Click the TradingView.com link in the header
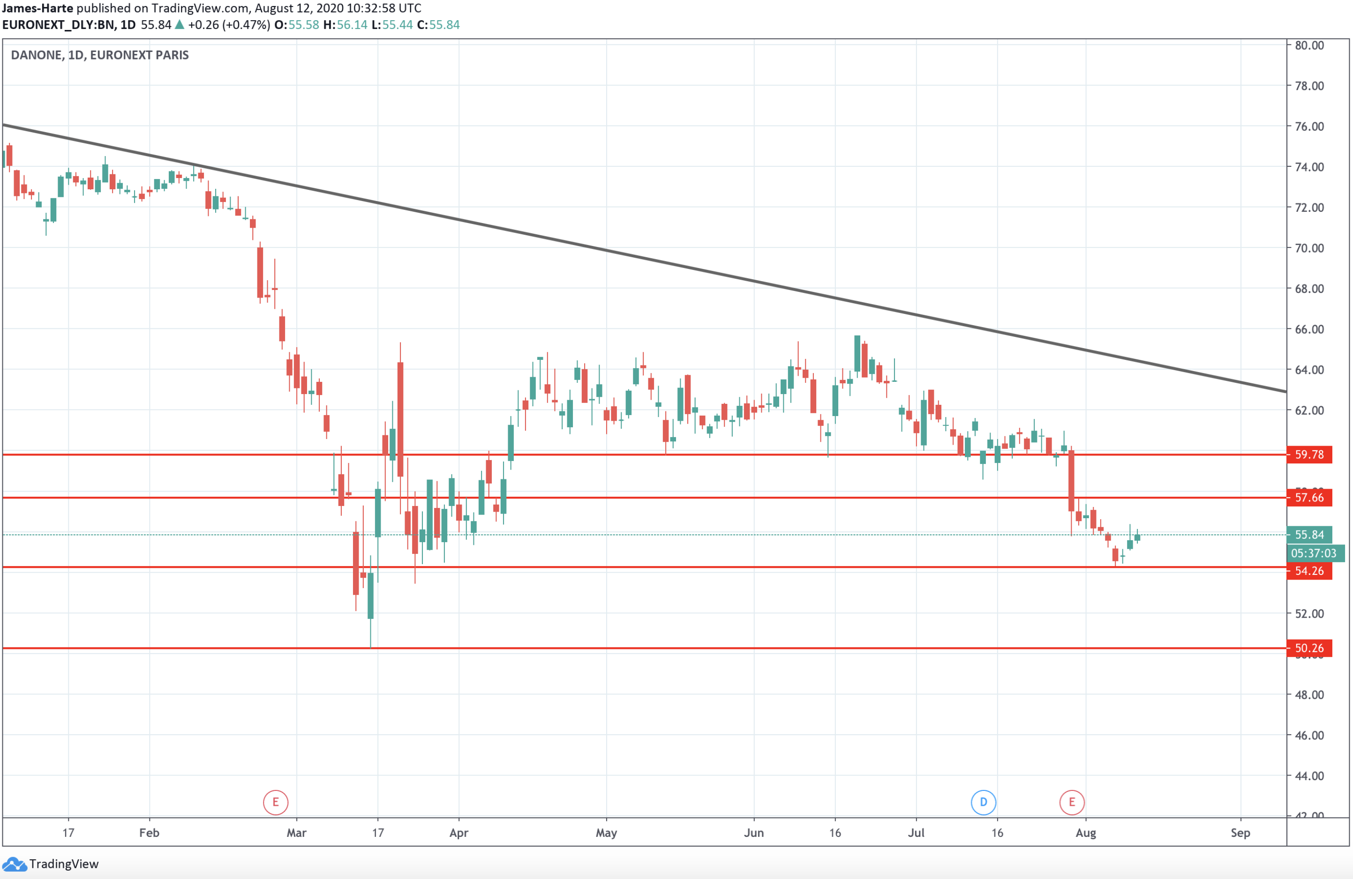The image size is (1353, 879). [198, 8]
